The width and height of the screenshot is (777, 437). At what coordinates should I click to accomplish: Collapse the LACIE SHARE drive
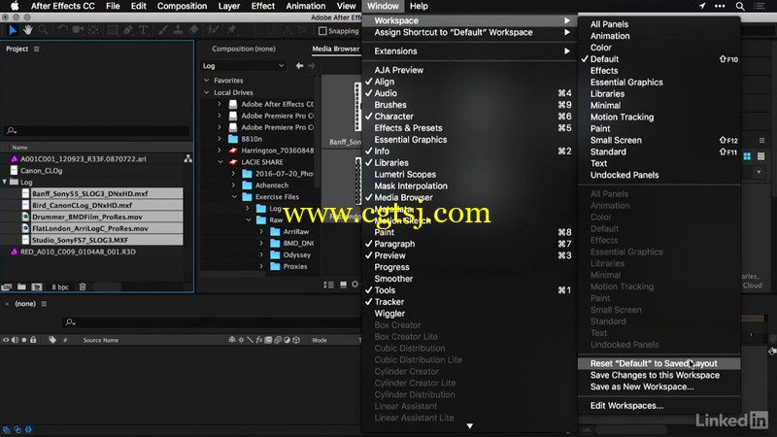pyautogui.click(x=220, y=162)
